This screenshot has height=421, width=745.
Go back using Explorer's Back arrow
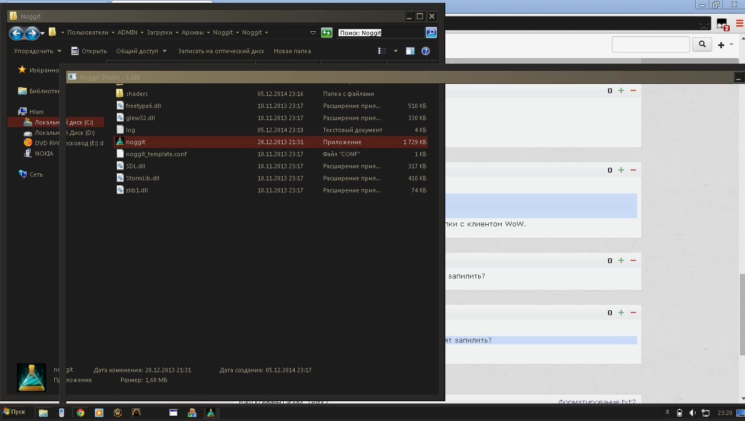16,33
